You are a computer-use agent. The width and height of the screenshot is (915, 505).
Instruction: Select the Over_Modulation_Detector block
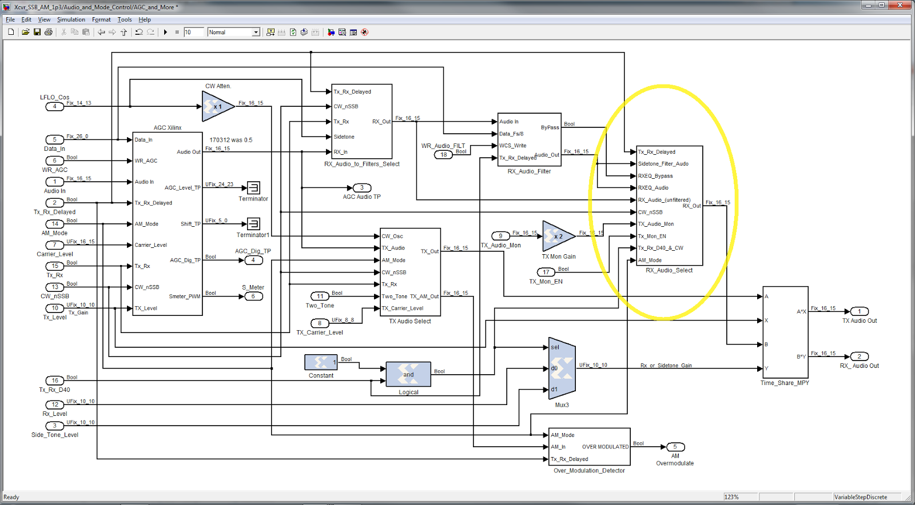(x=590, y=447)
